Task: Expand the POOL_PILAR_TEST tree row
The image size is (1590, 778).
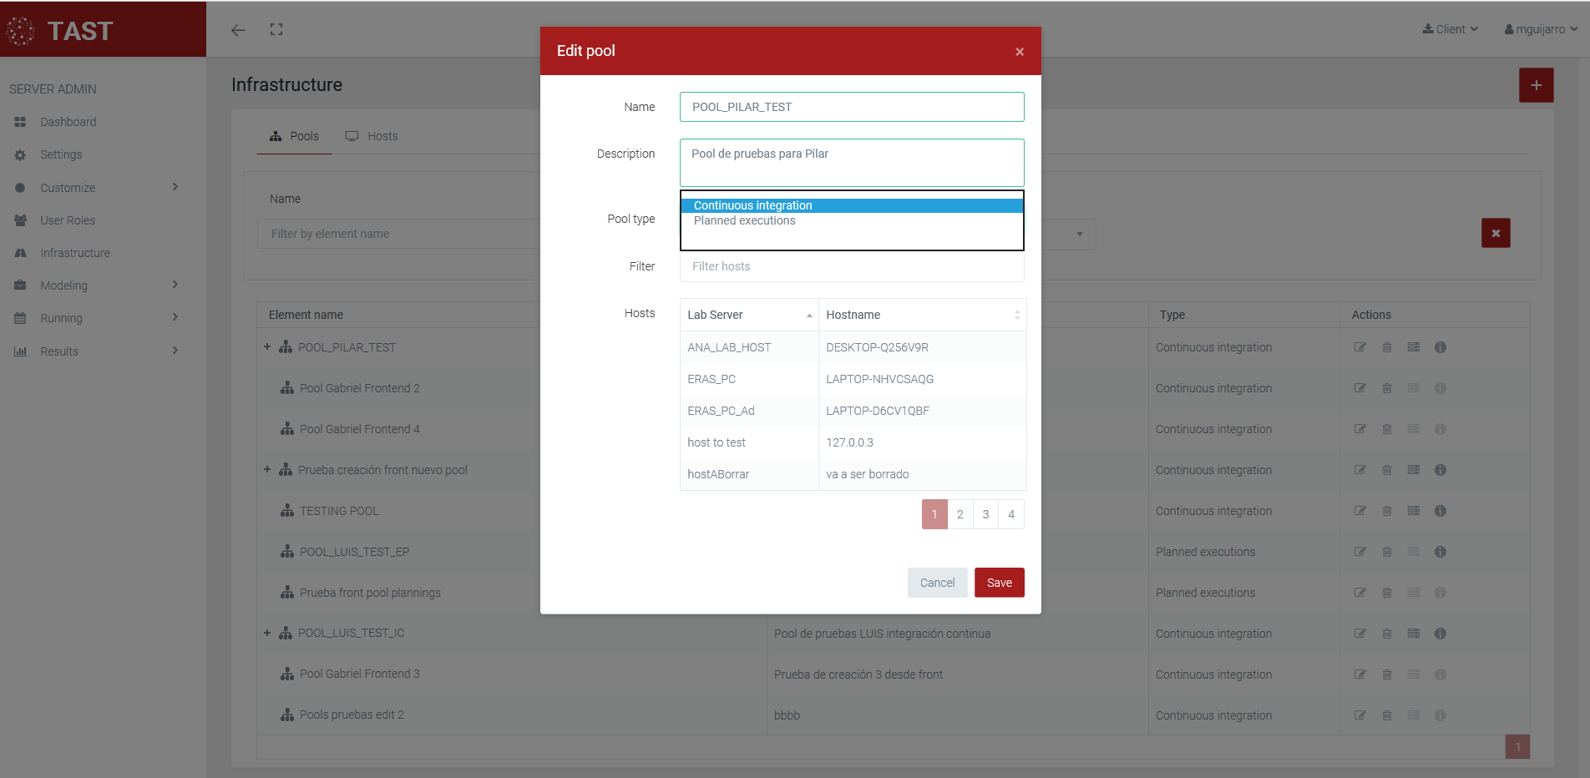Action: (x=267, y=347)
